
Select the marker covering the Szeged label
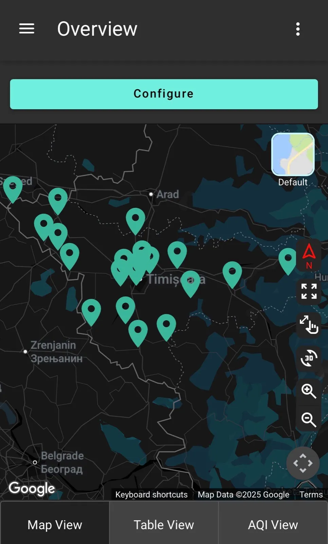[13, 189]
